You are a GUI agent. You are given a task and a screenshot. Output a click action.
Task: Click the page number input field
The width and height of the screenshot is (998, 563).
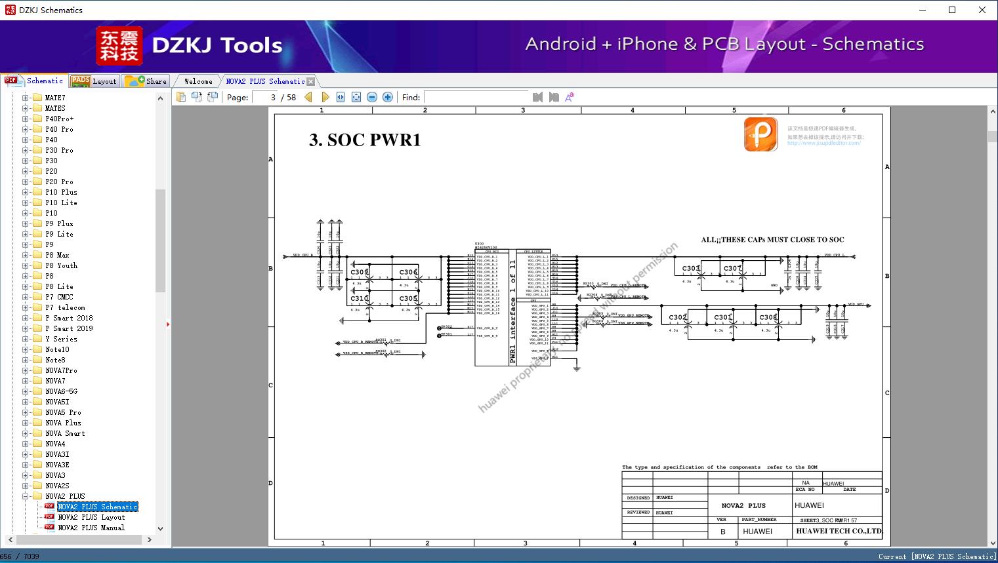point(265,97)
